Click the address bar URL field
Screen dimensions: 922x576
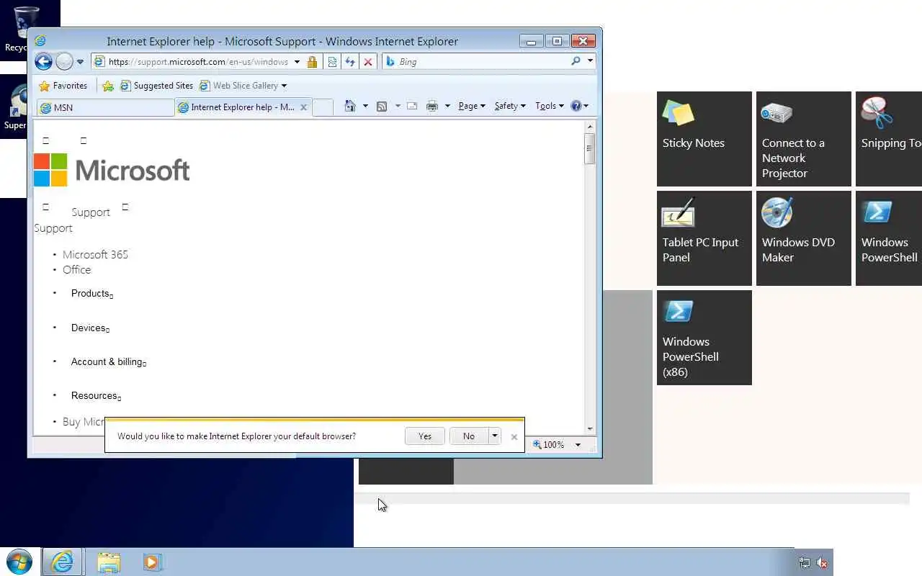point(197,62)
